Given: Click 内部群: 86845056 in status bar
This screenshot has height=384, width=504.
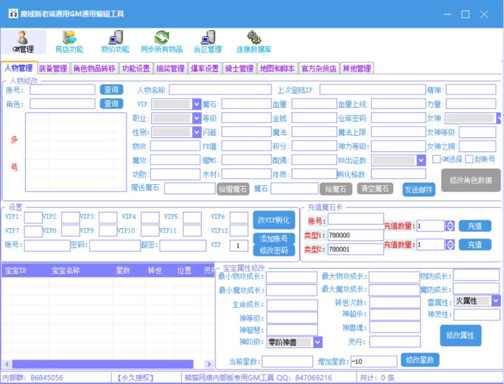Looking at the screenshot, I should [x=33, y=378].
